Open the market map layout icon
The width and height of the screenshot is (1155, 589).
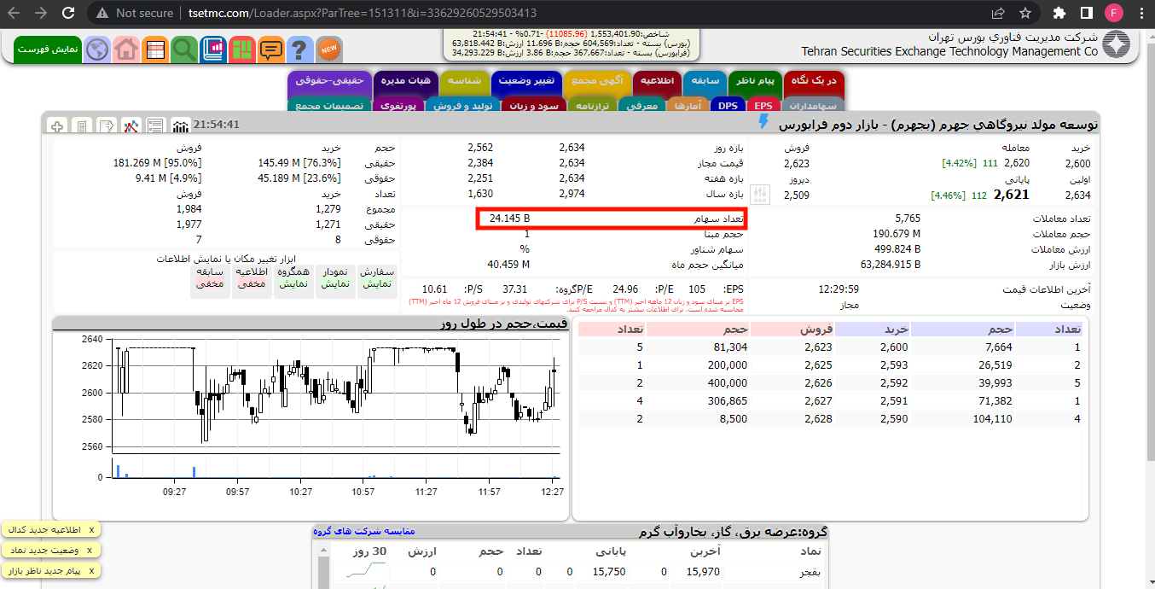click(x=242, y=49)
